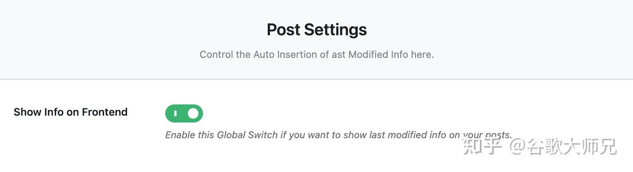Screen dimensions: 633x172
Task: Click the divider line below the header section
Action: (316, 79)
